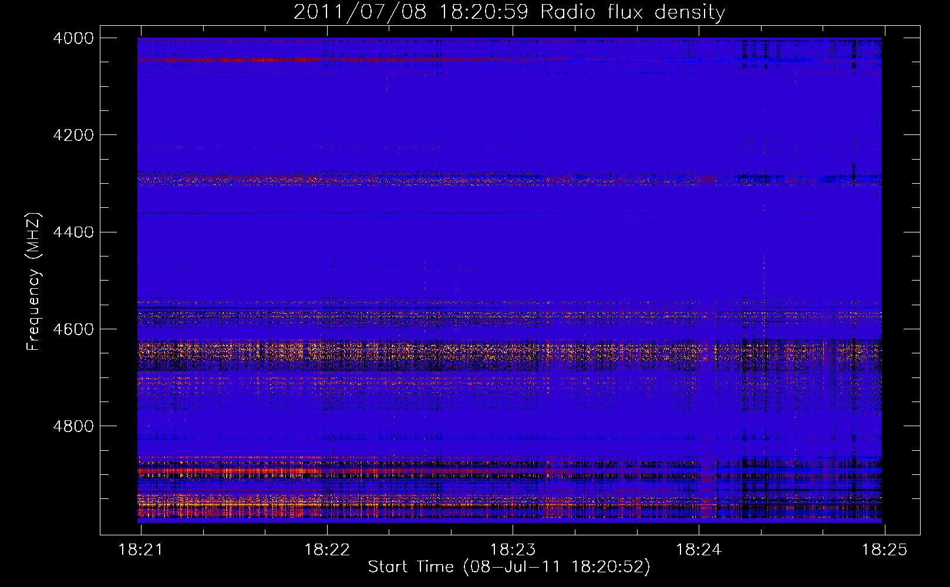
Task: Click the 18:22 time axis label
Action: pyautogui.click(x=327, y=550)
